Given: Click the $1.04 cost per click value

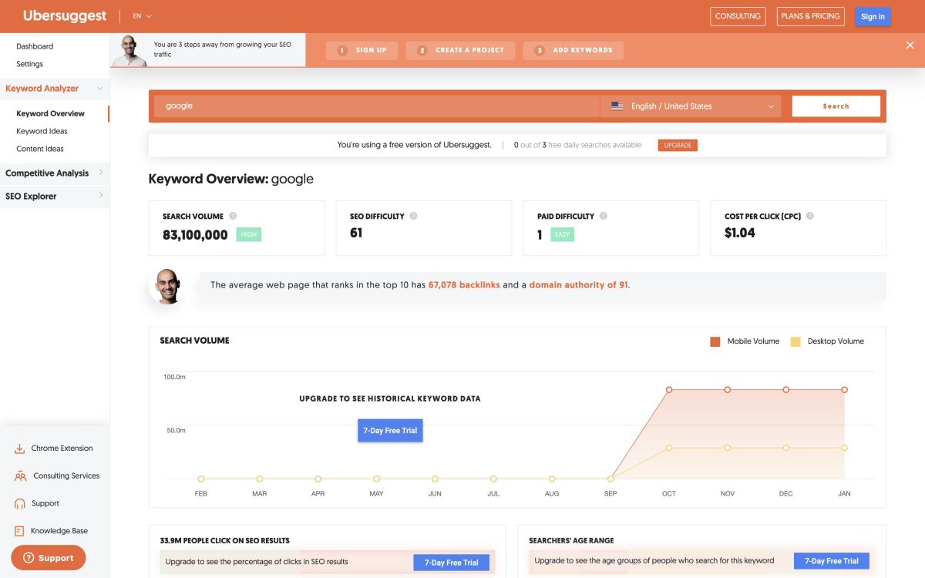Looking at the screenshot, I should point(740,233).
